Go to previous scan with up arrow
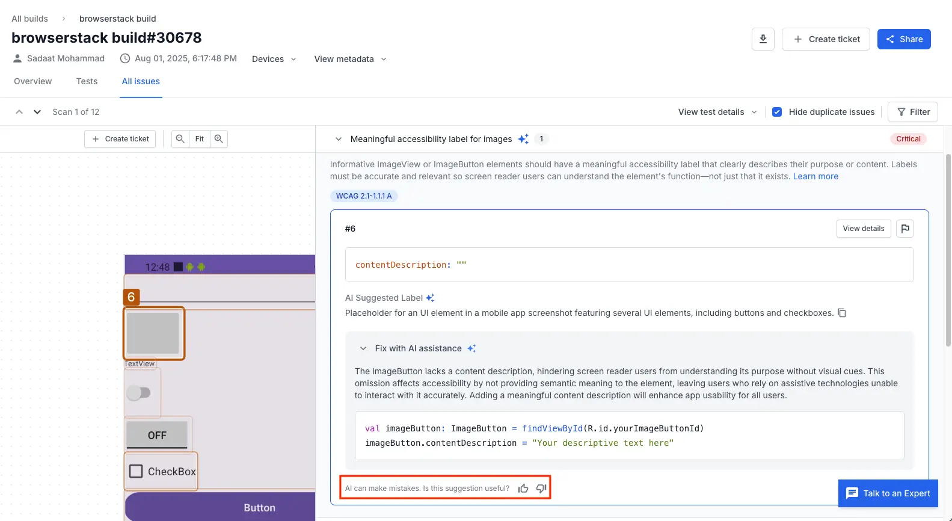The width and height of the screenshot is (952, 521). click(19, 112)
